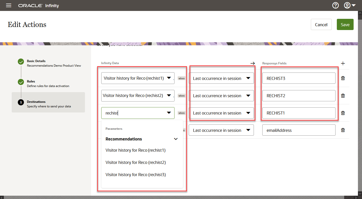Delete the RECHIST3 mapping row
This screenshot has width=362, height=199.
point(343,78)
